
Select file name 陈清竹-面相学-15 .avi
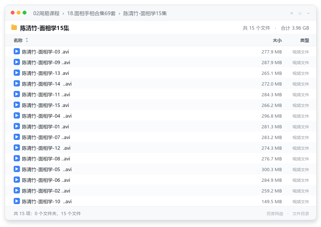pyautogui.click(x=45, y=105)
